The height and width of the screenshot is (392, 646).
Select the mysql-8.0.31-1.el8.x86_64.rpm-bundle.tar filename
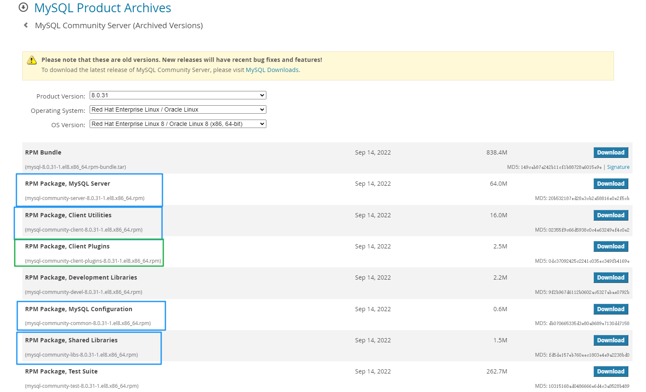coord(75,167)
